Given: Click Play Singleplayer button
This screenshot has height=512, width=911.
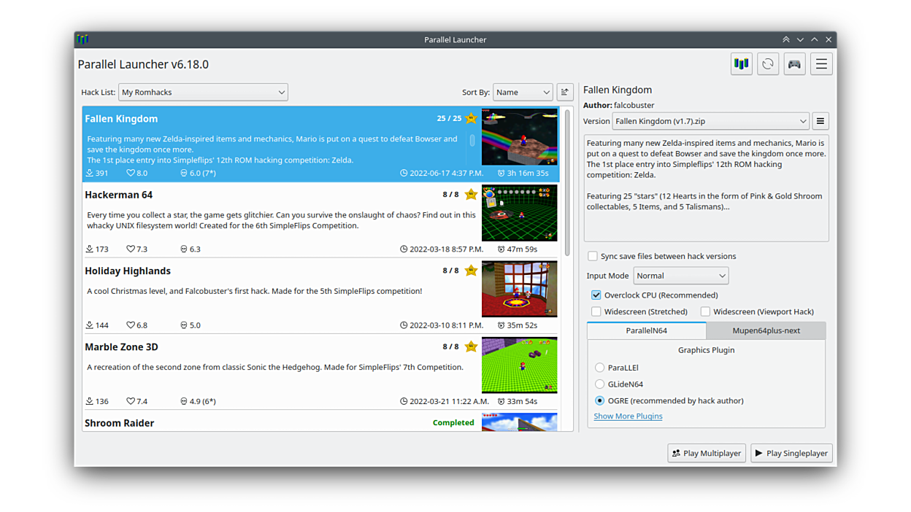Looking at the screenshot, I should coord(791,453).
